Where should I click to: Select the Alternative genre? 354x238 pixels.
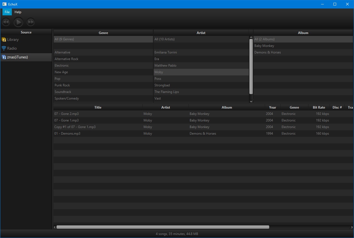pos(103,52)
